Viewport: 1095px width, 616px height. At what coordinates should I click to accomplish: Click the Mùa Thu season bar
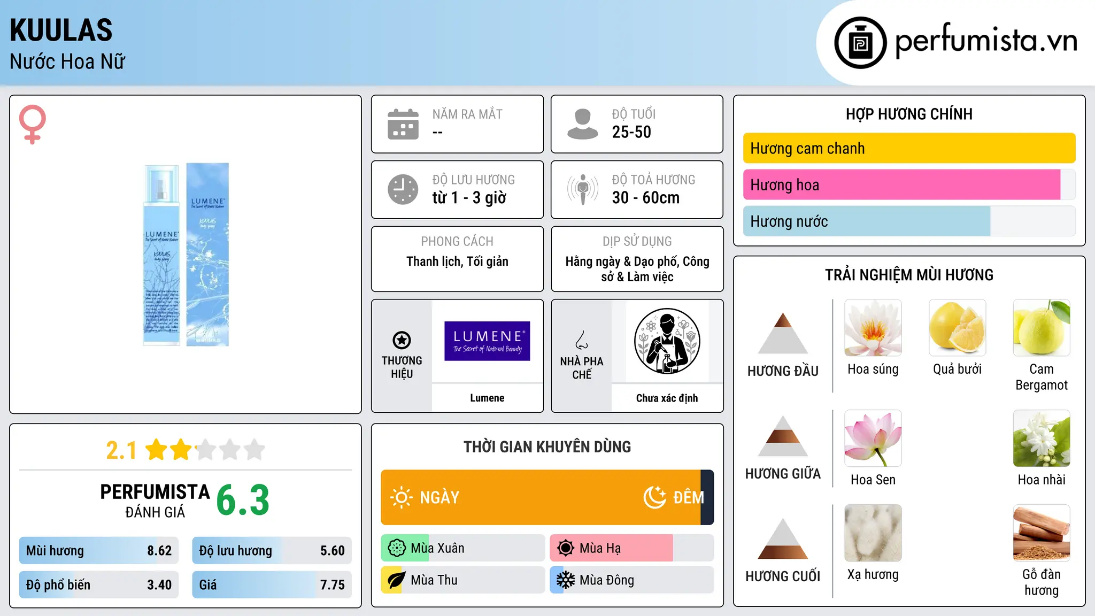pyautogui.click(x=463, y=580)
